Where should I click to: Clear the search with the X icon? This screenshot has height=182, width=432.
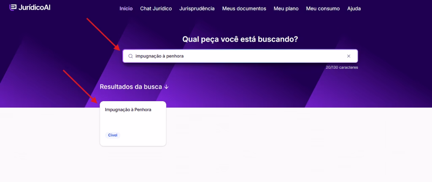348,56
